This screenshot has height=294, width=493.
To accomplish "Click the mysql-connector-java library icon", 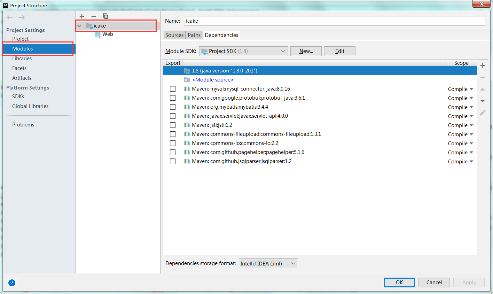I will tap(187, 89).
